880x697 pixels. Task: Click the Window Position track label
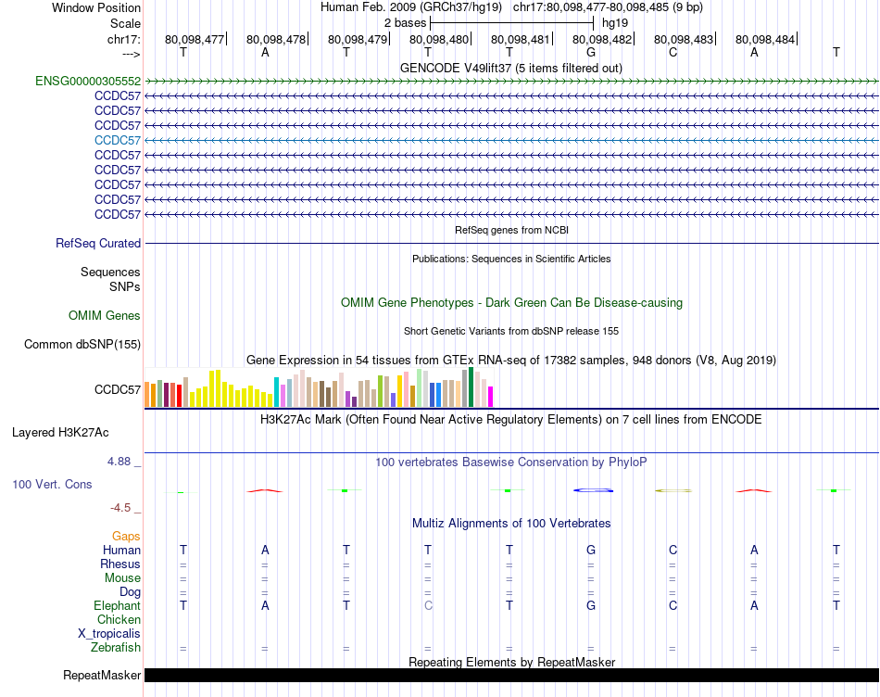click(96, 7)
